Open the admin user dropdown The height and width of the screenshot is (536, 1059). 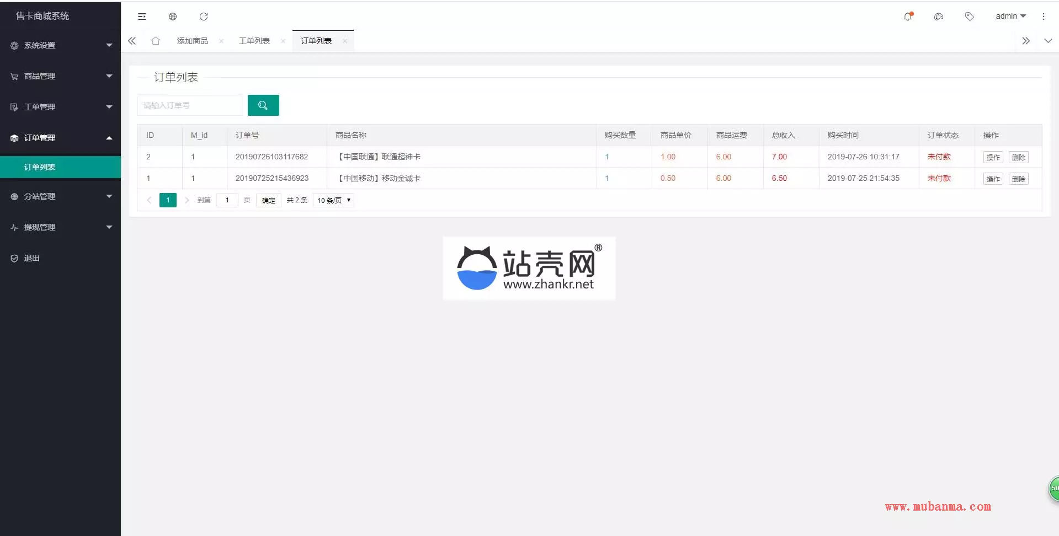(1010, 17)
